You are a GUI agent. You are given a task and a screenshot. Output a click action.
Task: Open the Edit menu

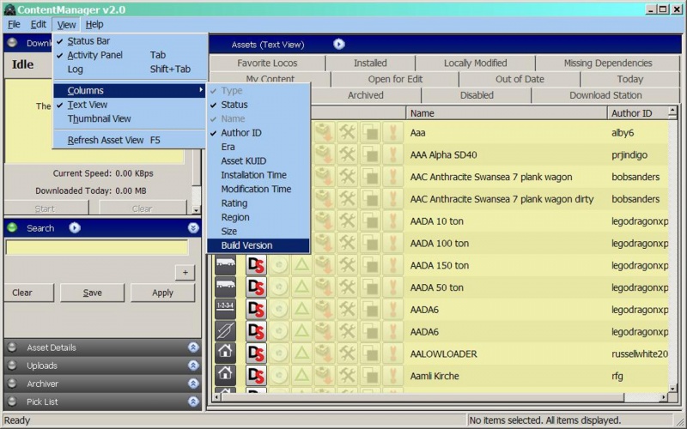38,25
